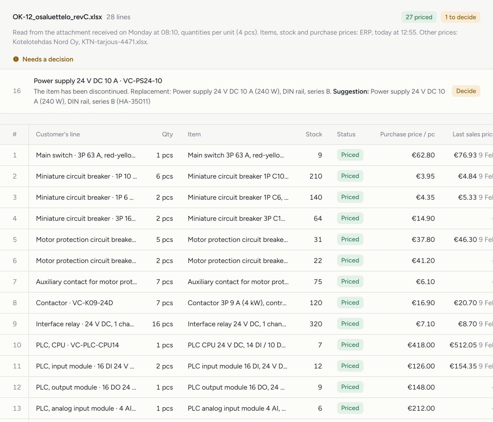Click last sales price €46.30
This screenshot has height=422, width=493.
pos(465,239)
